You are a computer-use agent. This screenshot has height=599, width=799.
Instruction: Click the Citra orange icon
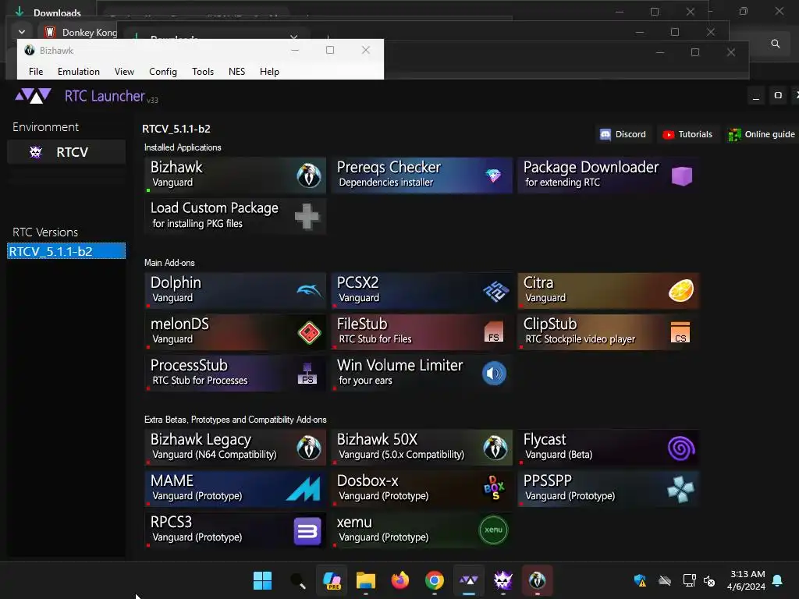click(x=681, y=290)
